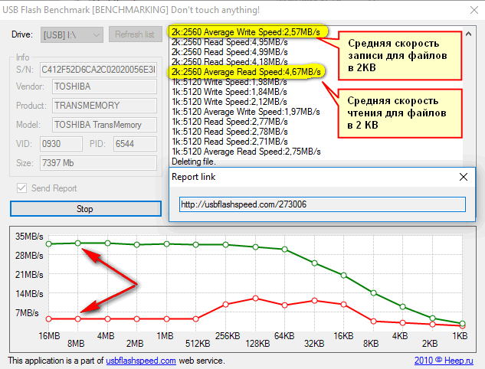Select log line 1k:5120 Write Speed:1,84MB/s
The height and width of the screenshot is (369, 485).
(230, 92)
